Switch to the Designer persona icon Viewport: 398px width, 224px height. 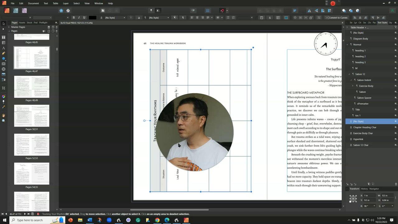coord(16,11)
